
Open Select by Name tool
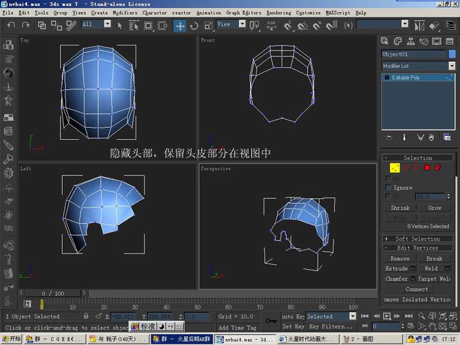point(134,25)
